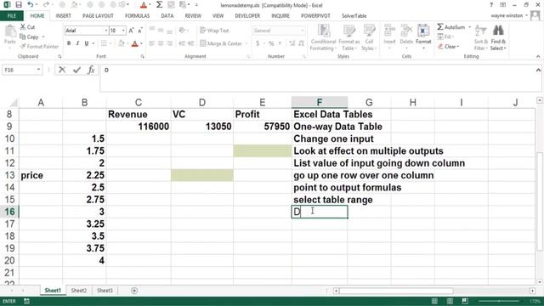The height and width of the screenshot is (306, 544).
Task: Click the Copy icon
Action: pos(23,37)
